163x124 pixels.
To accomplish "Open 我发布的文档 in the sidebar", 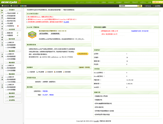I will (11, 21).
